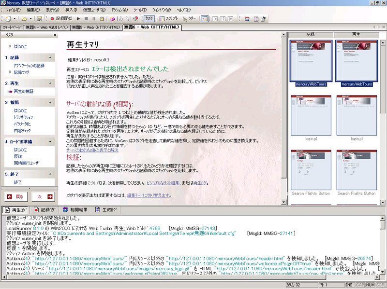Save the script with the floppy disk icon

(40, 19)
